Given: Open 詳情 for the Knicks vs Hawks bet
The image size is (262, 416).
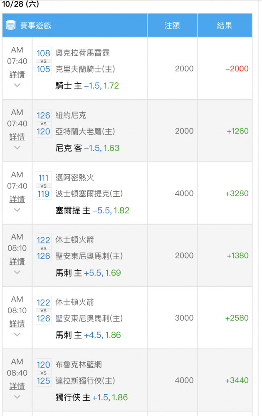Looking at the screenshot, I should click(17, 137).
